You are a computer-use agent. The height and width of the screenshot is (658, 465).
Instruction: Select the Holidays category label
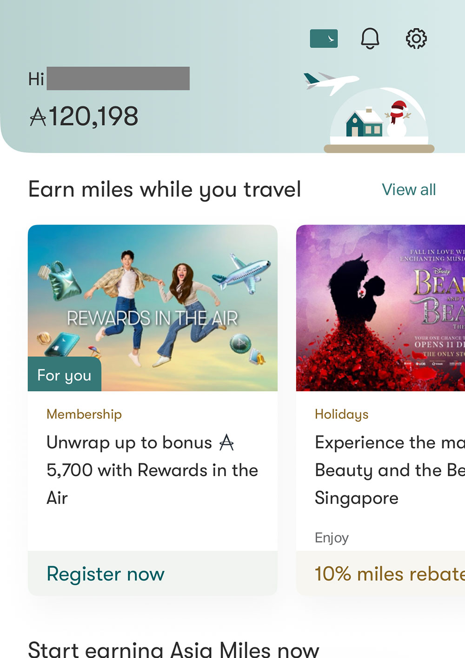[x=341, y=414]
